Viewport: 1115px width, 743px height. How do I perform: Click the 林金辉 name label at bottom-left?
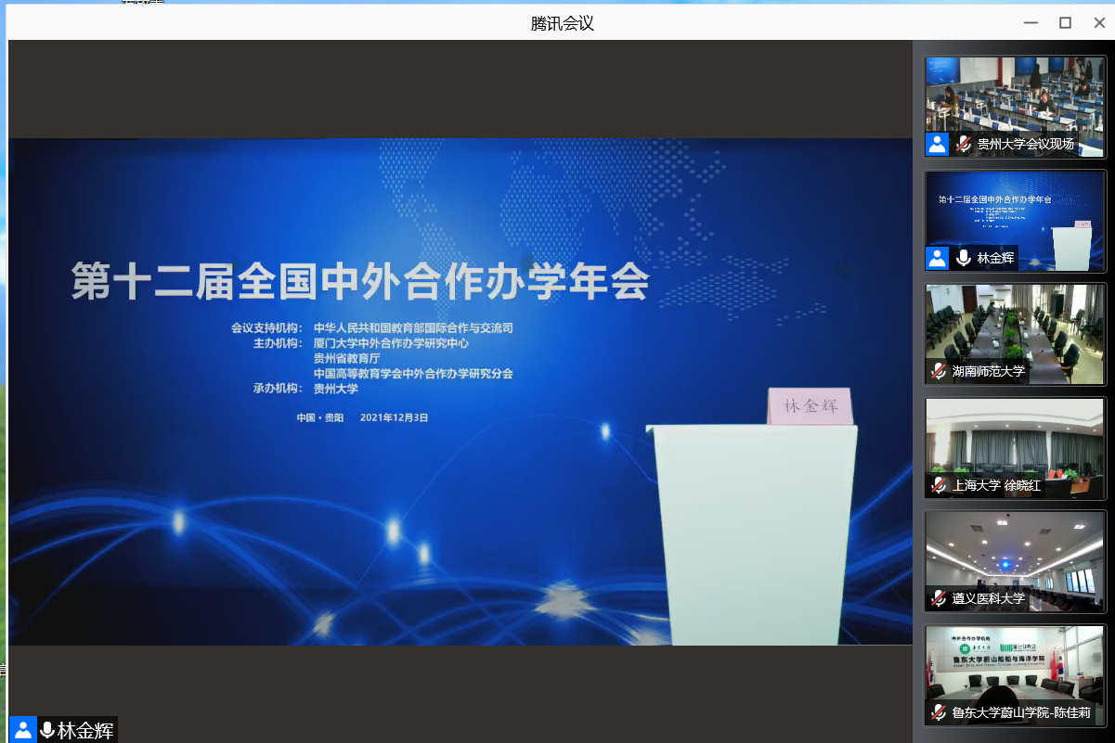85,730
